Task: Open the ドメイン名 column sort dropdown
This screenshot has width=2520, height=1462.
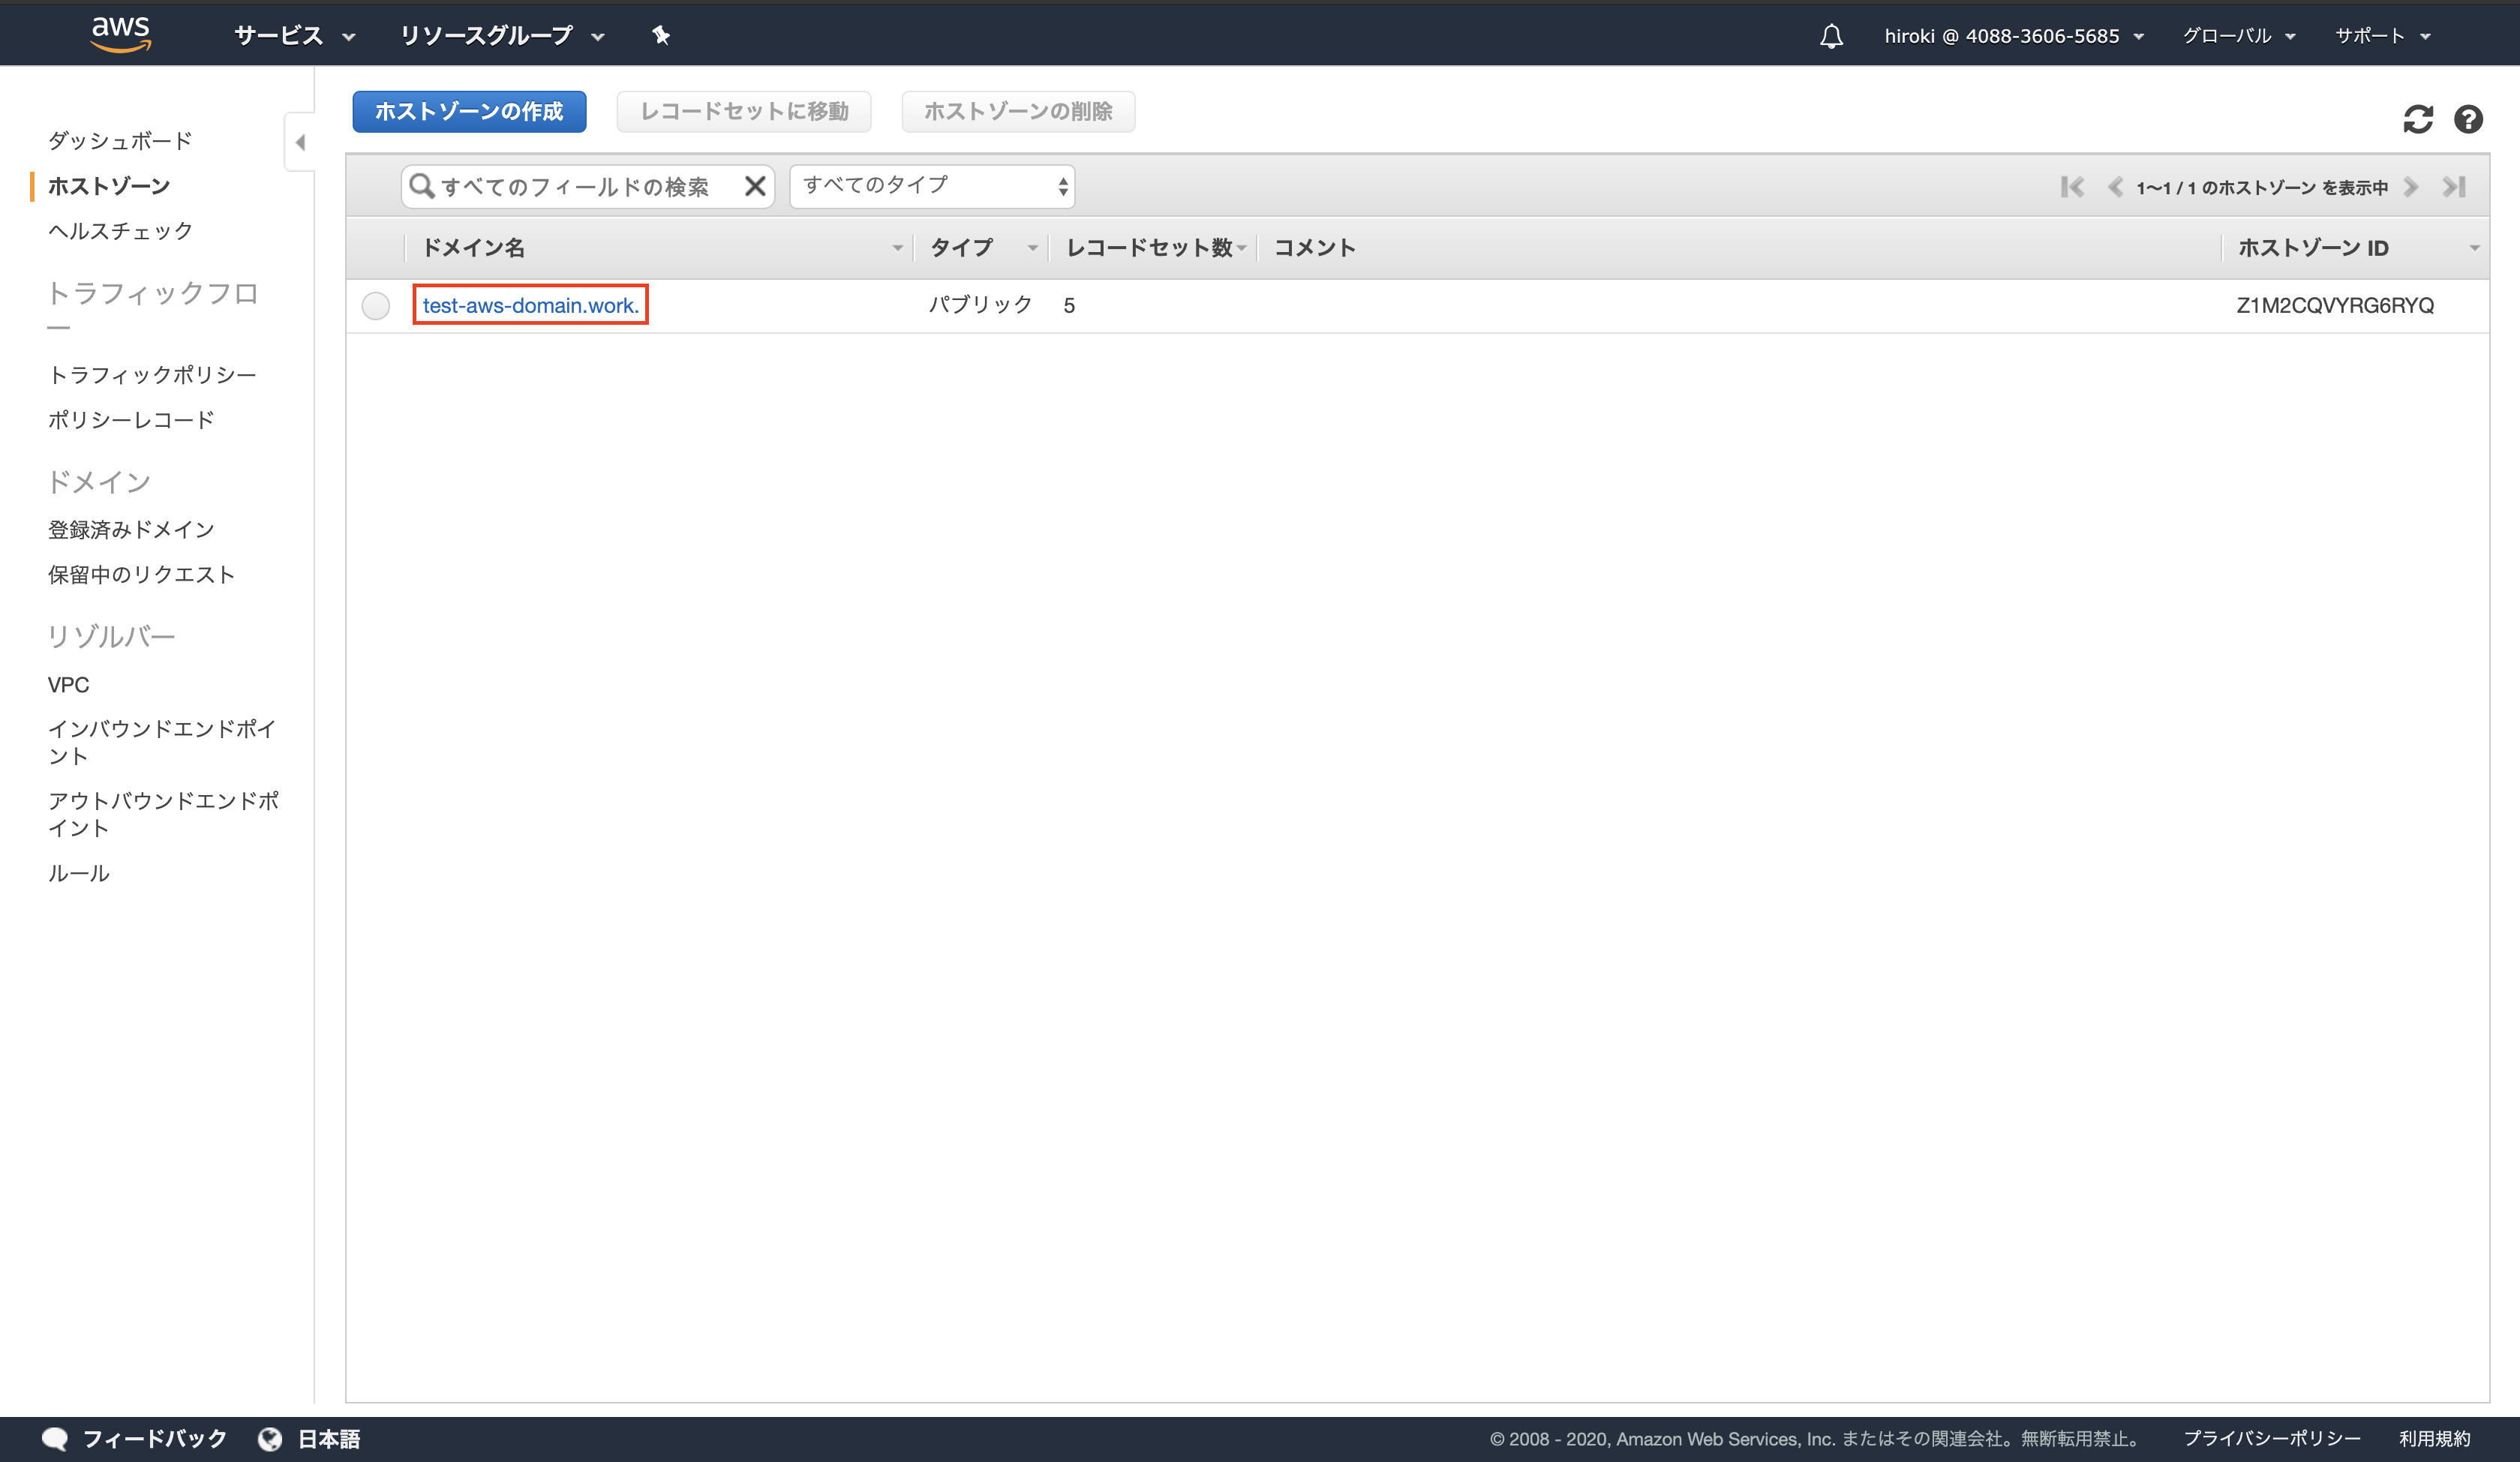Action: [897, 247]
